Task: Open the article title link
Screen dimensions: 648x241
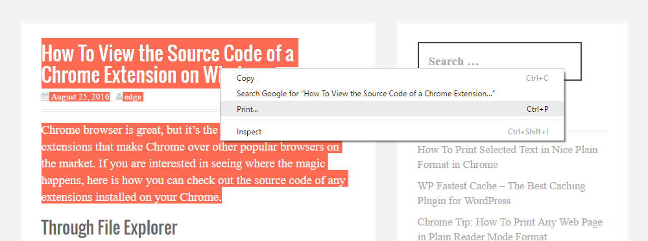Action: point(169,63)
